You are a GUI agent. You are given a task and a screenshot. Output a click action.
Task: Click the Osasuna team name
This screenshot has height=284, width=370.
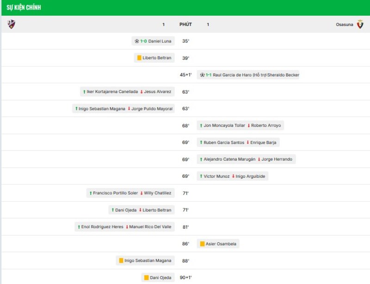pos(344,24)
